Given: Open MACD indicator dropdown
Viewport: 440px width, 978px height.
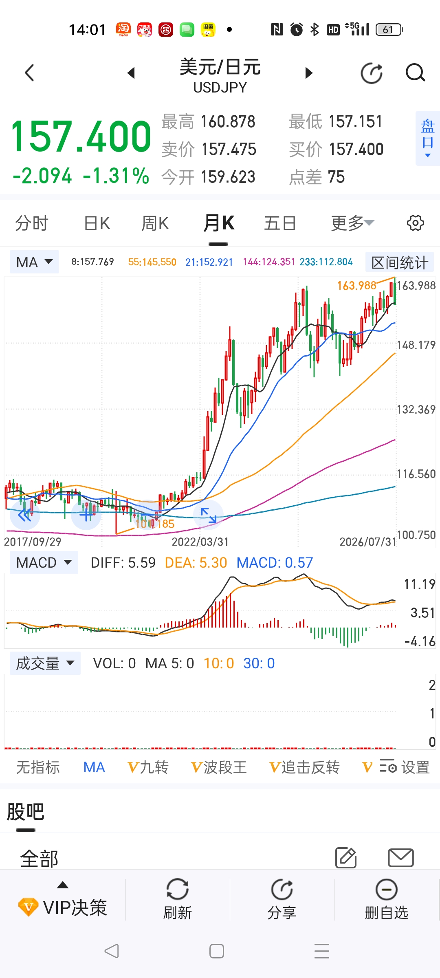Looking at the screenshot, I should click(44, 563).
